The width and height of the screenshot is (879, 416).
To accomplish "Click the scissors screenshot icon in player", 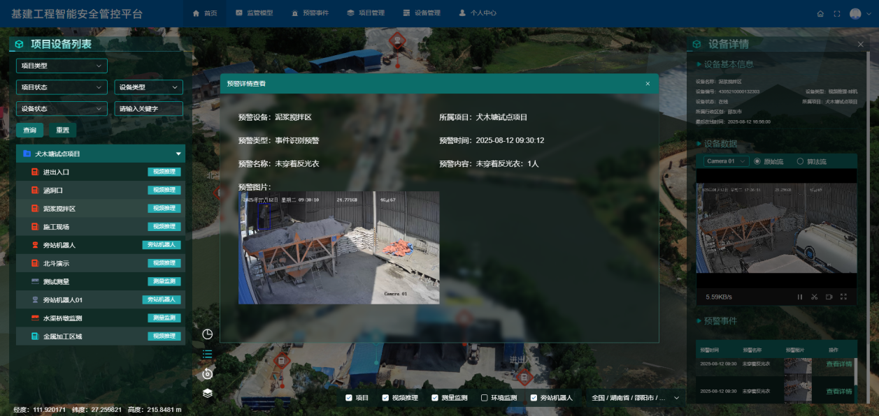I will [x=815, y=297].
